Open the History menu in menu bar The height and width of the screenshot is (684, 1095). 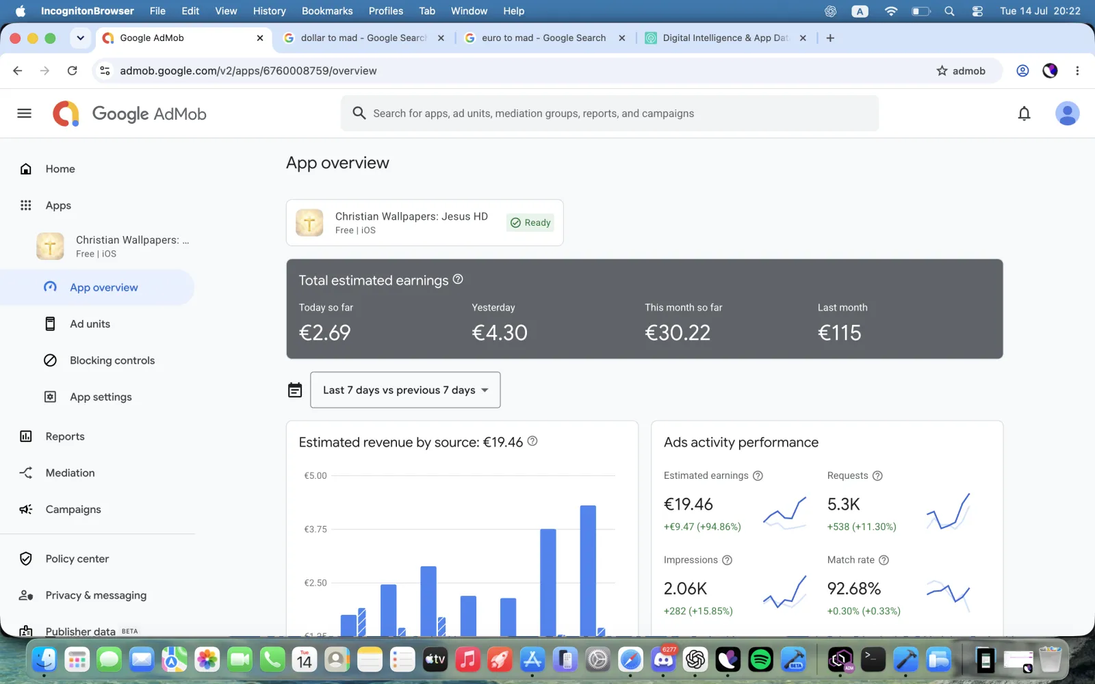(x=269, y=11)
